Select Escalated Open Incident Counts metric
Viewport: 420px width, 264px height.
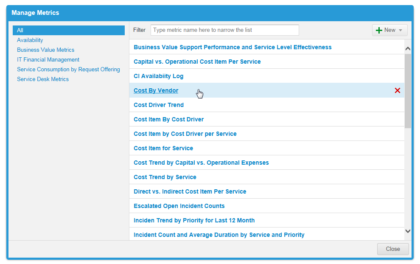click(179, 206)
